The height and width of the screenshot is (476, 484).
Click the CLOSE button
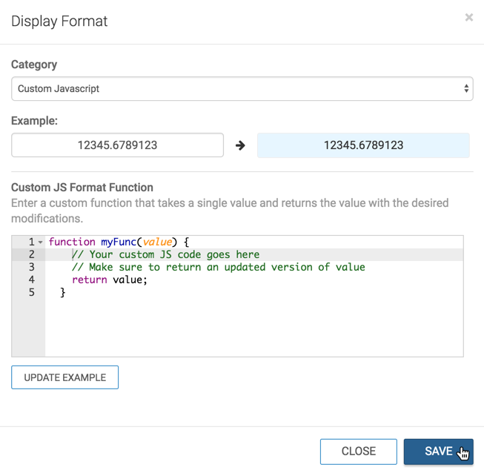[359, 452]
